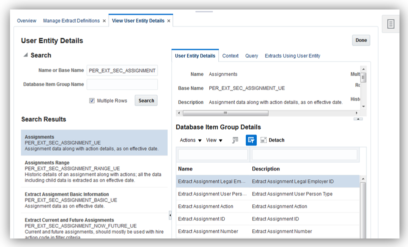
Task: Switch to the Overview tab
Action: point(27,21)
